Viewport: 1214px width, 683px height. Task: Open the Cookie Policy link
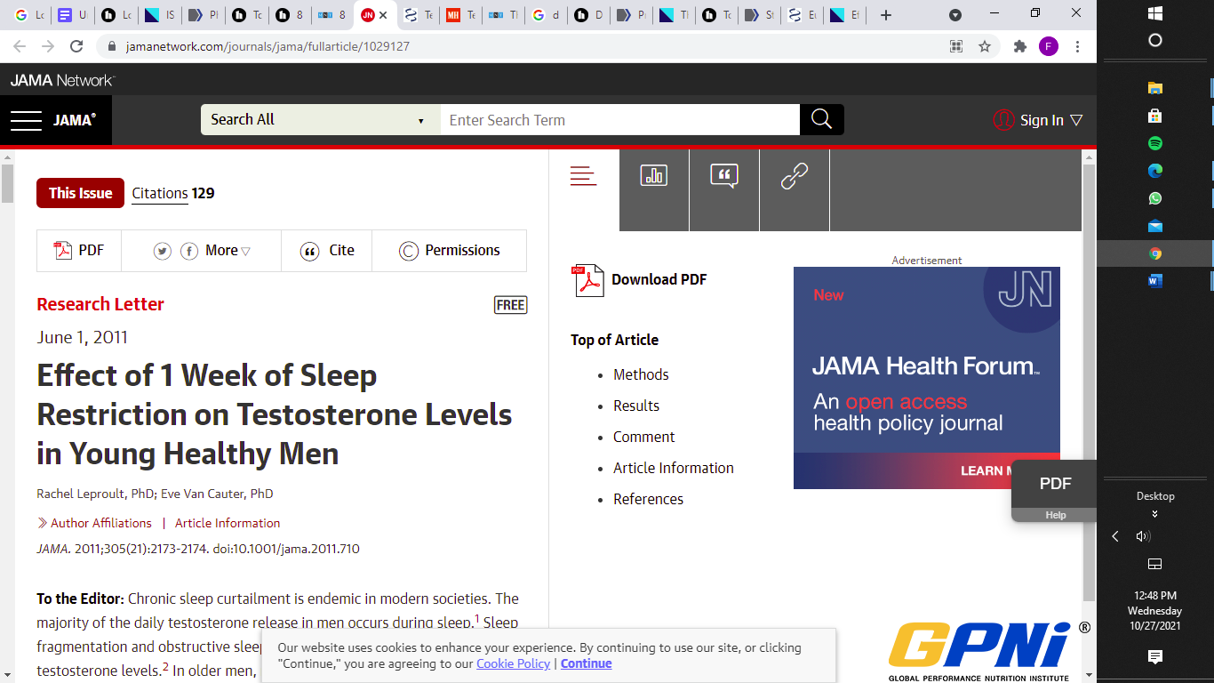(513, 663)
